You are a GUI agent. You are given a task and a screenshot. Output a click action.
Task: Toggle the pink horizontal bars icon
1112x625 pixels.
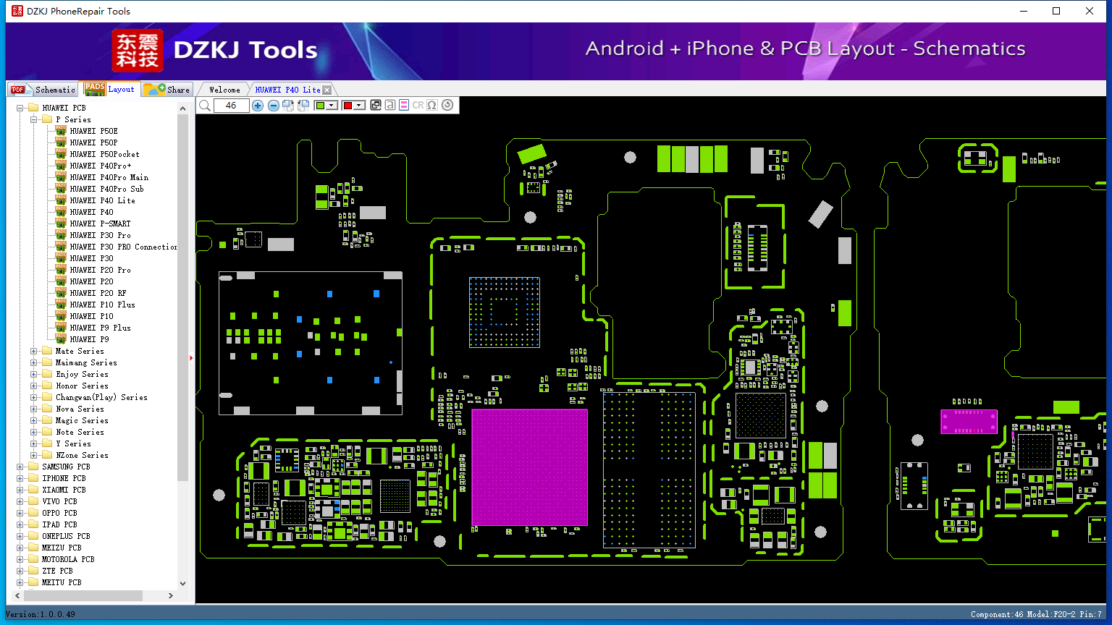point(404,106)
